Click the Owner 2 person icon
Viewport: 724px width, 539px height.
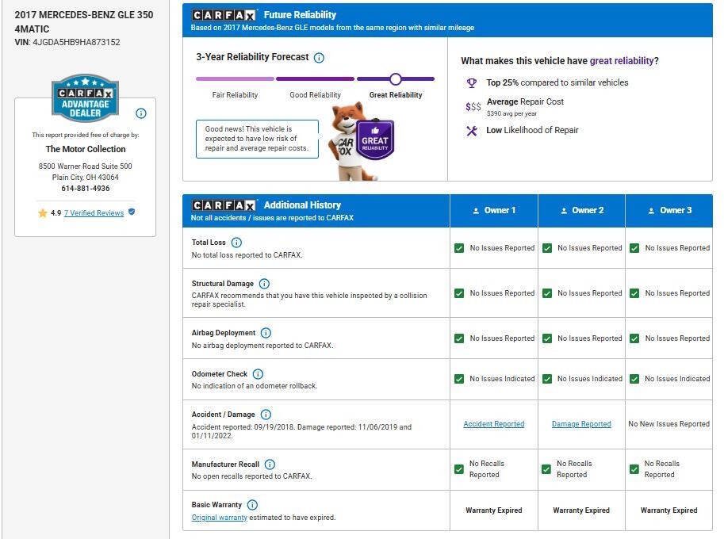[564, 211]
